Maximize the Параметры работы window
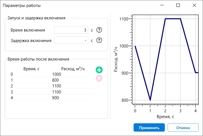 click(x=178, y=5)
